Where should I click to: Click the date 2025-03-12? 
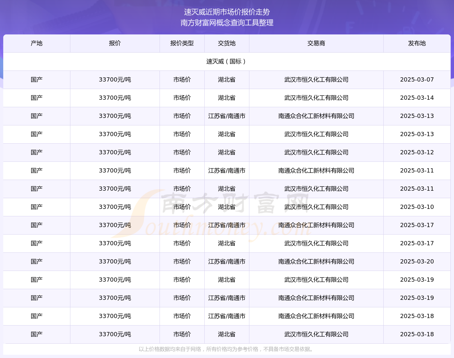417,152
